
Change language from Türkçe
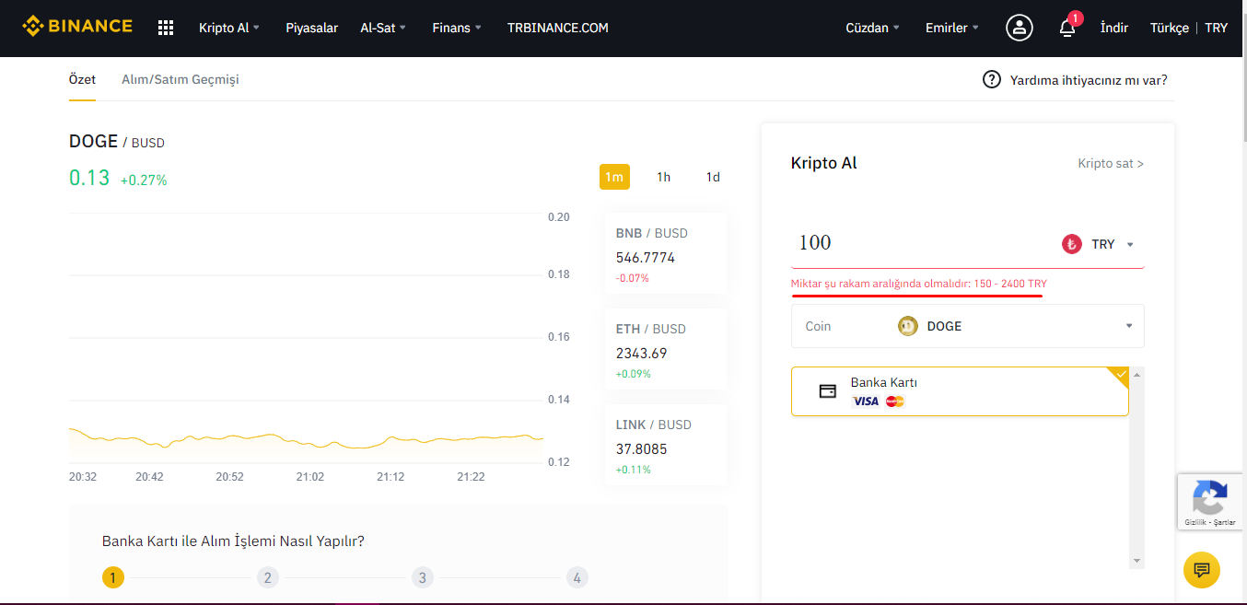tap(1169, 28)
